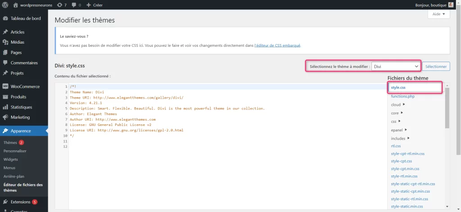Expand the includes folder in file list
The height and width of the screenshot is (212, 461).
coord(400,139)
